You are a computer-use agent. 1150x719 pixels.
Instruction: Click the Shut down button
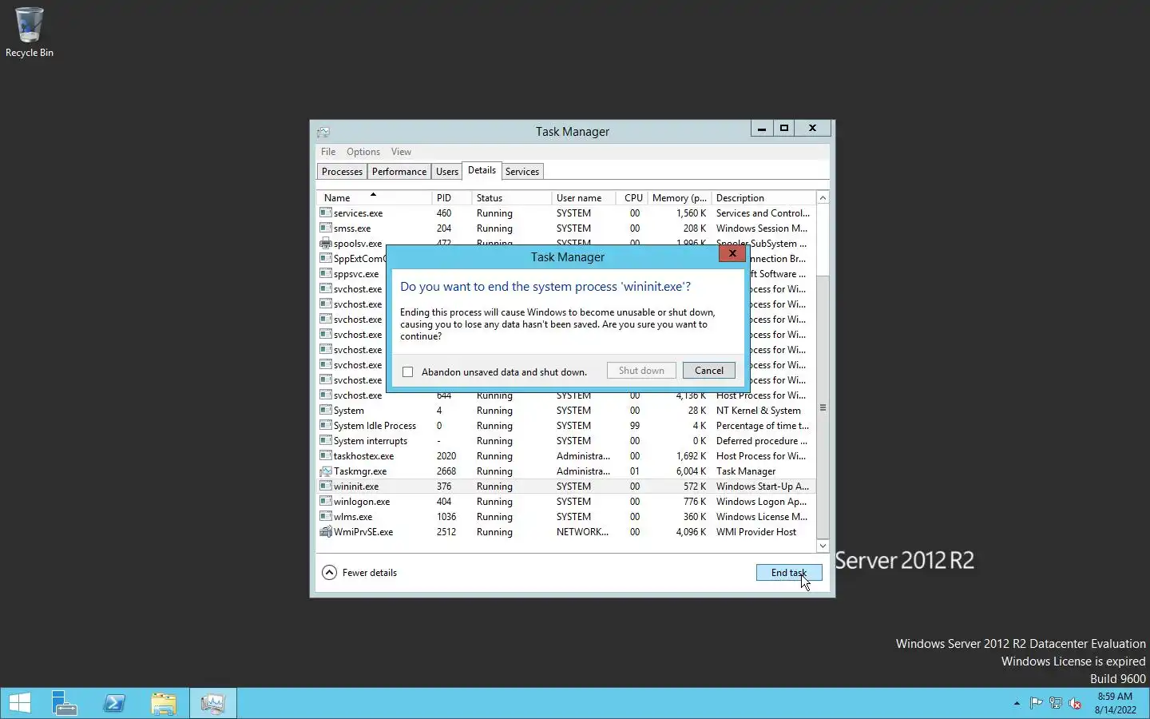(641, 371)
